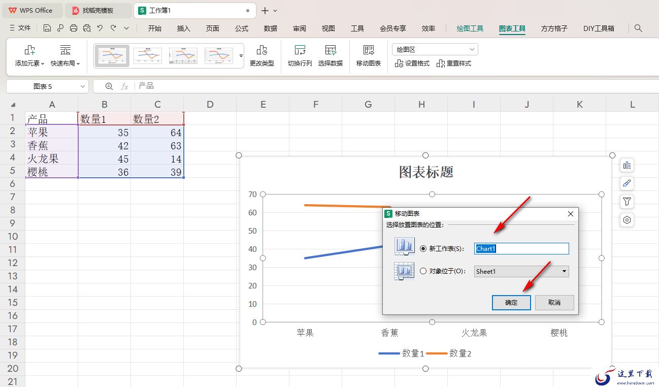This screenshot has width=659, height=387.
Task: Expand the chart styles gallery arrow
Action: pos(241,56)
